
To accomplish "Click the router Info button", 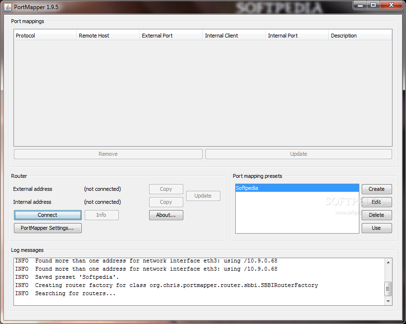I will point(101,215).
